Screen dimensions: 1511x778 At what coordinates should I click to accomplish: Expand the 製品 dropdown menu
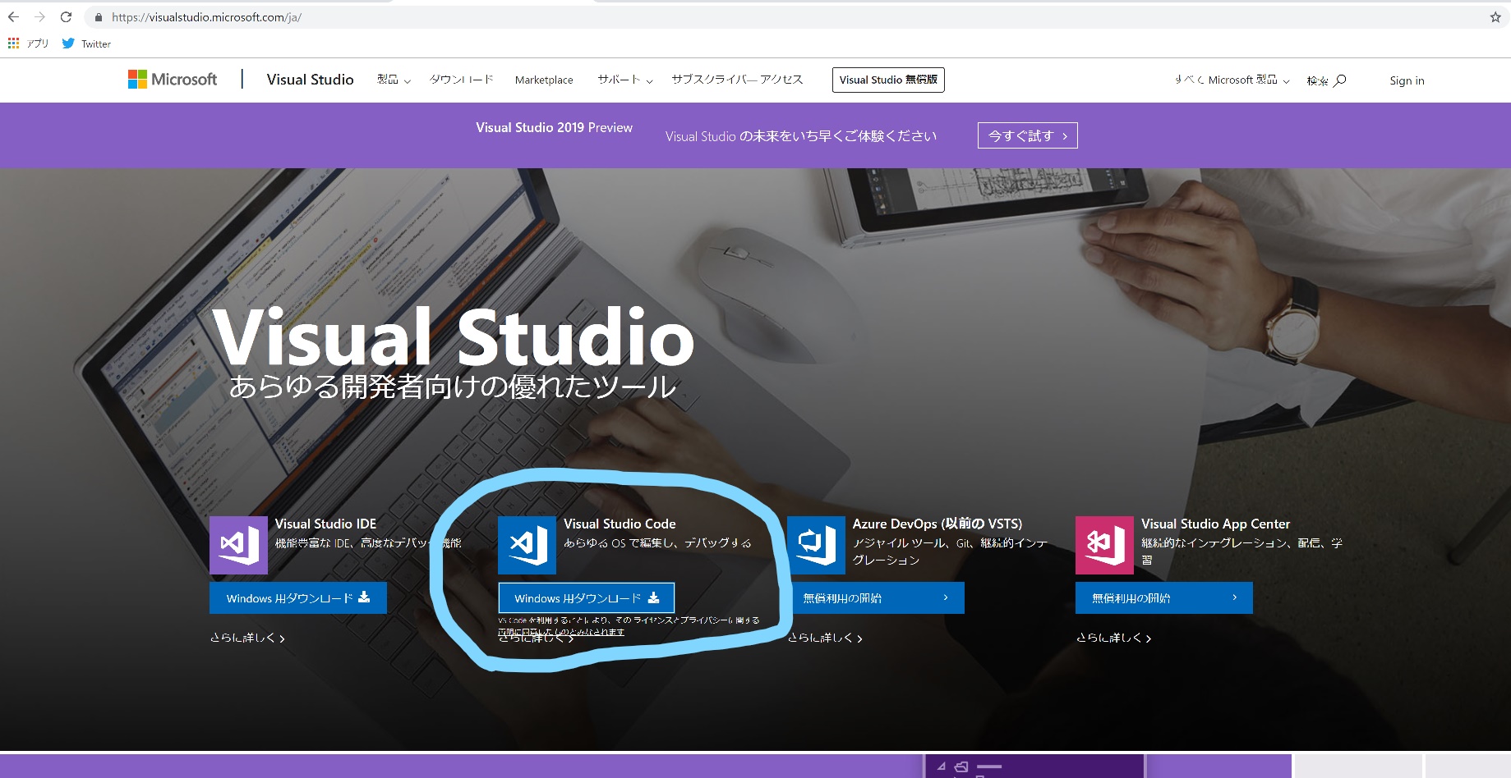coord(394,80)
